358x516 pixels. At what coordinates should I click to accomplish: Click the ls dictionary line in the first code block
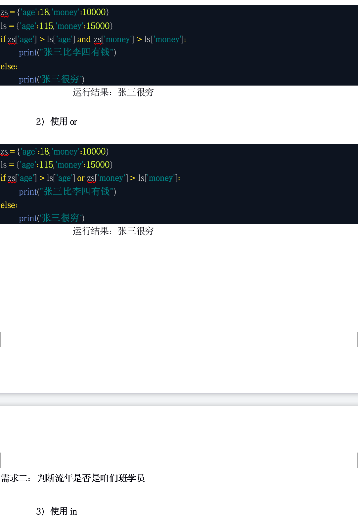coord(57,26)
